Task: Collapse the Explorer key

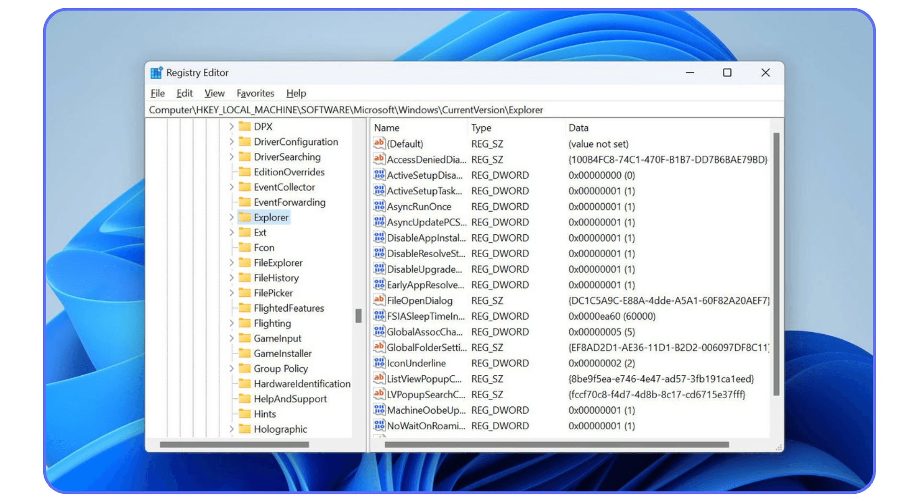Action: [x=231, y=217]
